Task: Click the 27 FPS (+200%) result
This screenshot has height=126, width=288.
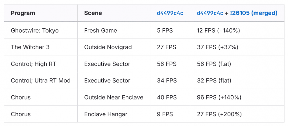Action: [219, 114]
